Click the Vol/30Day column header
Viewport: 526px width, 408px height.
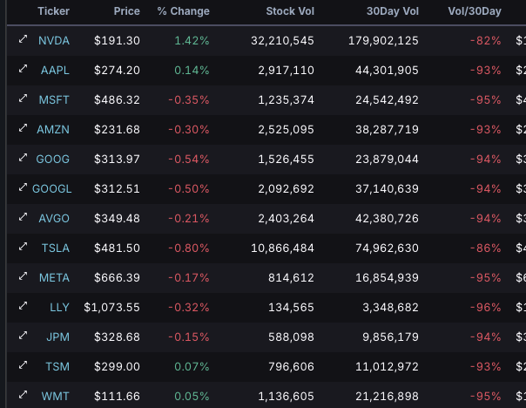pyautogui.click(x=476, y=11)
